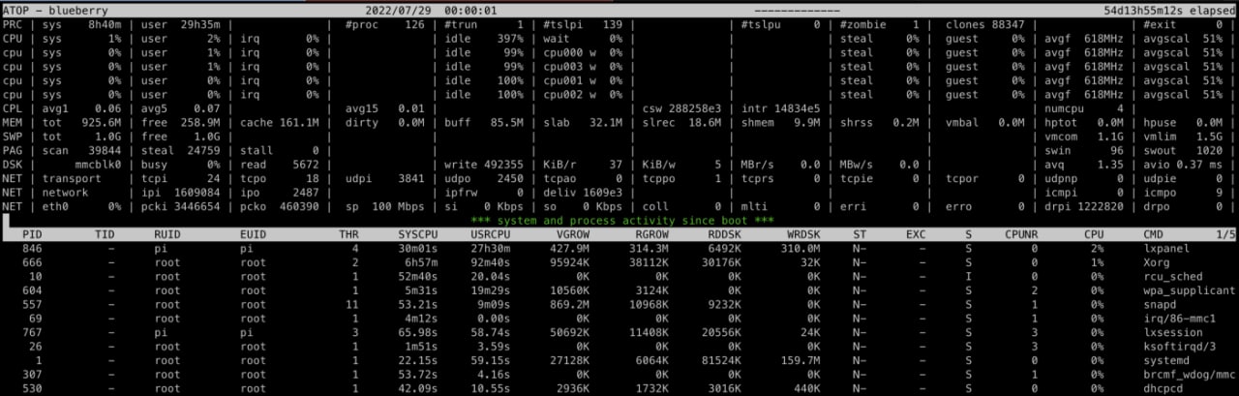Click the MEM 'tot 925.6M' value
Image resolution: width=1239 pixels, height=396 pixels.
[80, 122]
